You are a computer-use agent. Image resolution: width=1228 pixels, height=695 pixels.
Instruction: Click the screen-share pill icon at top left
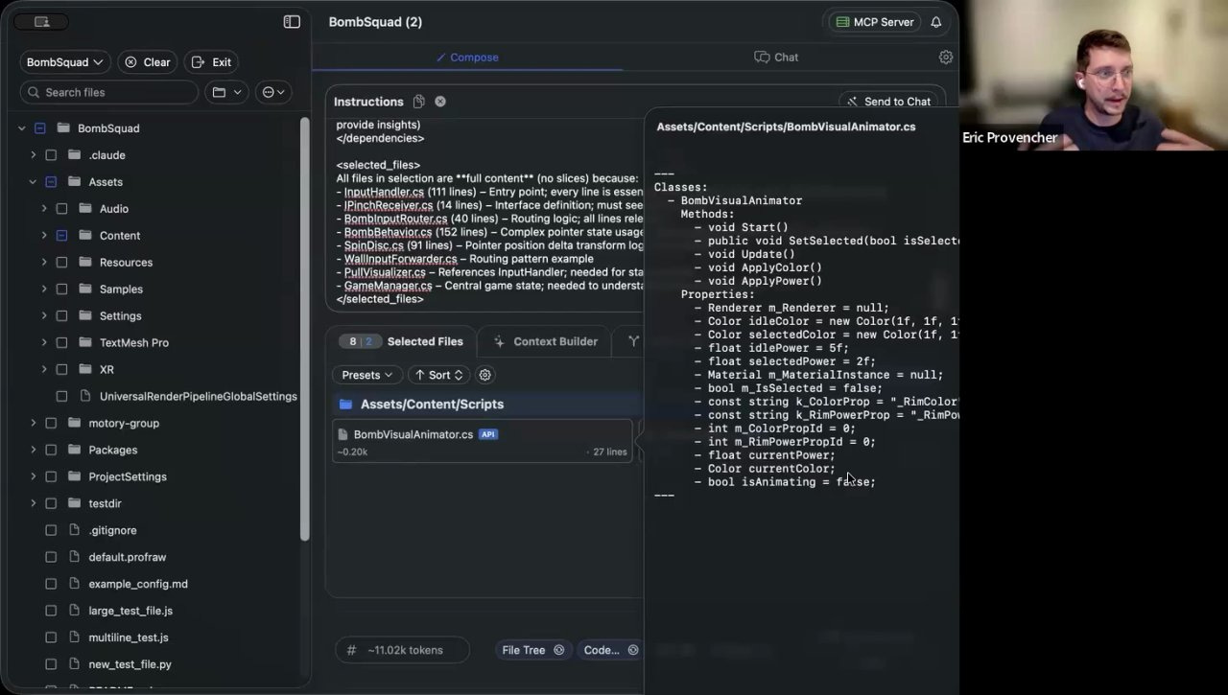41,22
